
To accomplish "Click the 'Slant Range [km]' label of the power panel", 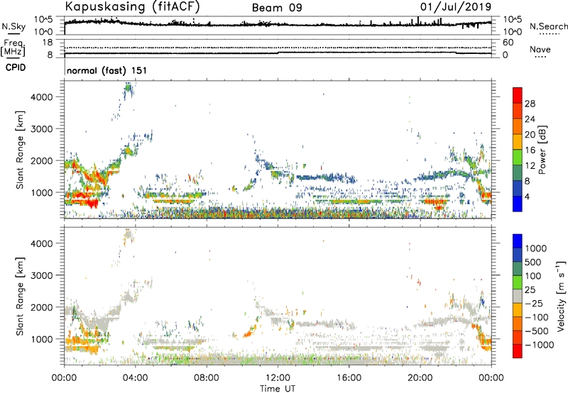I will [20, 150].
